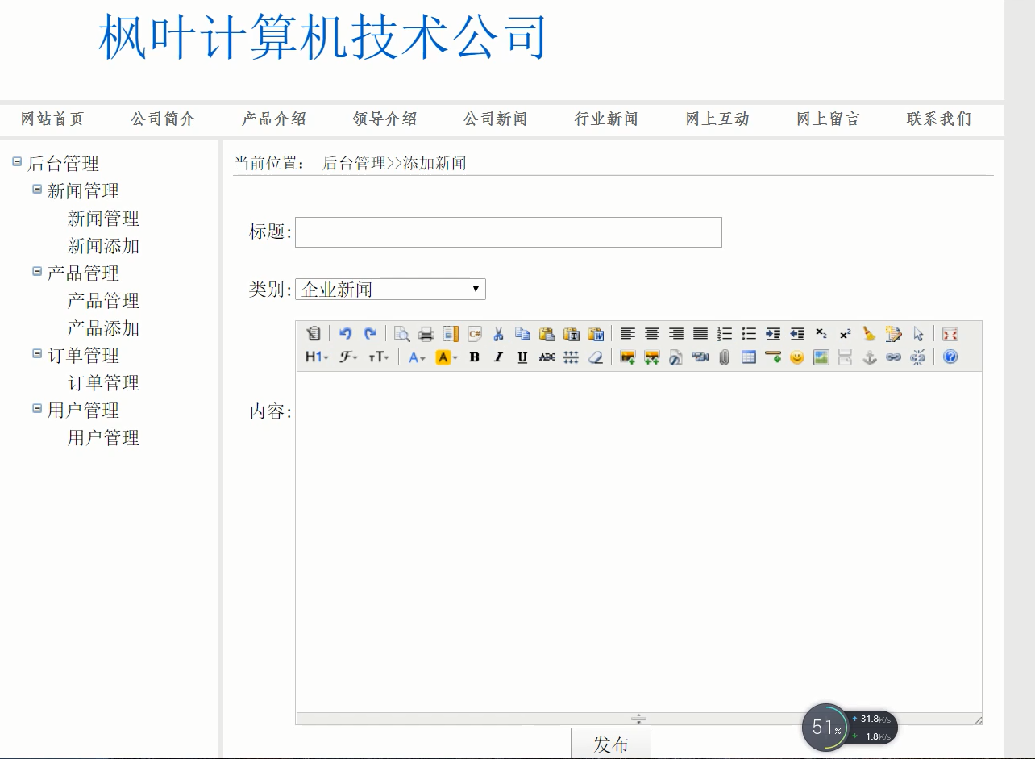The height and width of the screenshot is (759, 1035).
Task: Open 公司新闻 in the navigation bar
Action: click(x=495, y=119)
